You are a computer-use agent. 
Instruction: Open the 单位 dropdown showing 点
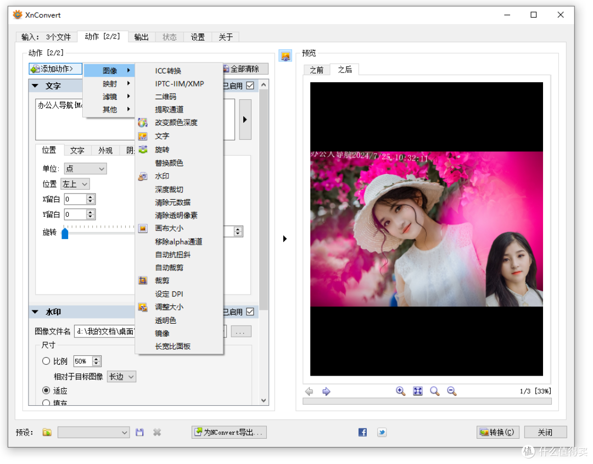(x=86, y=168)
